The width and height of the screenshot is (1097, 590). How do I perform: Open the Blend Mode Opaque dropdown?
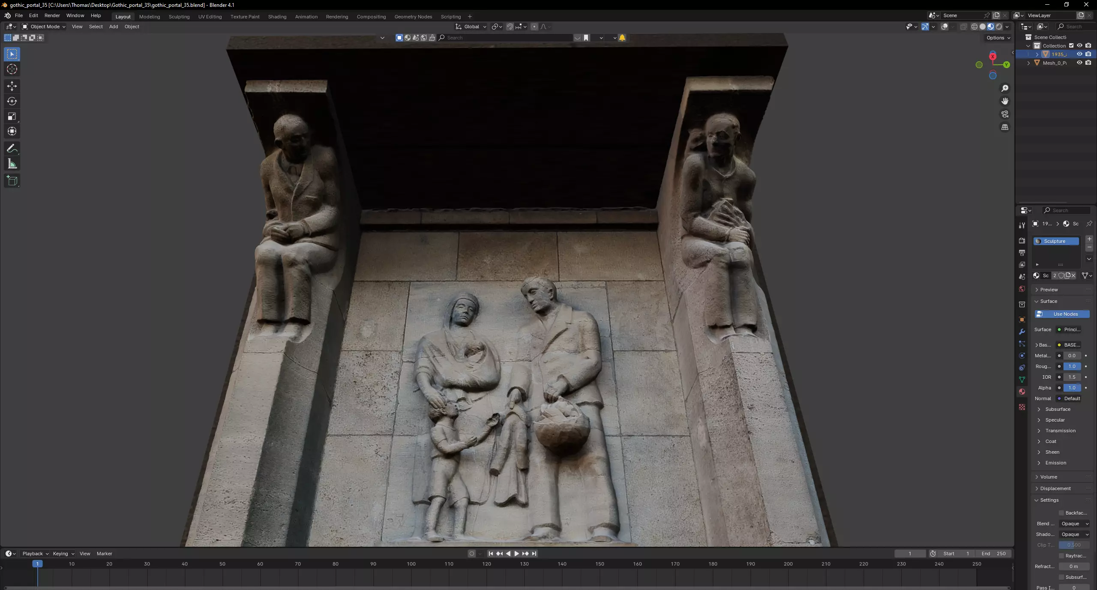1074,524
